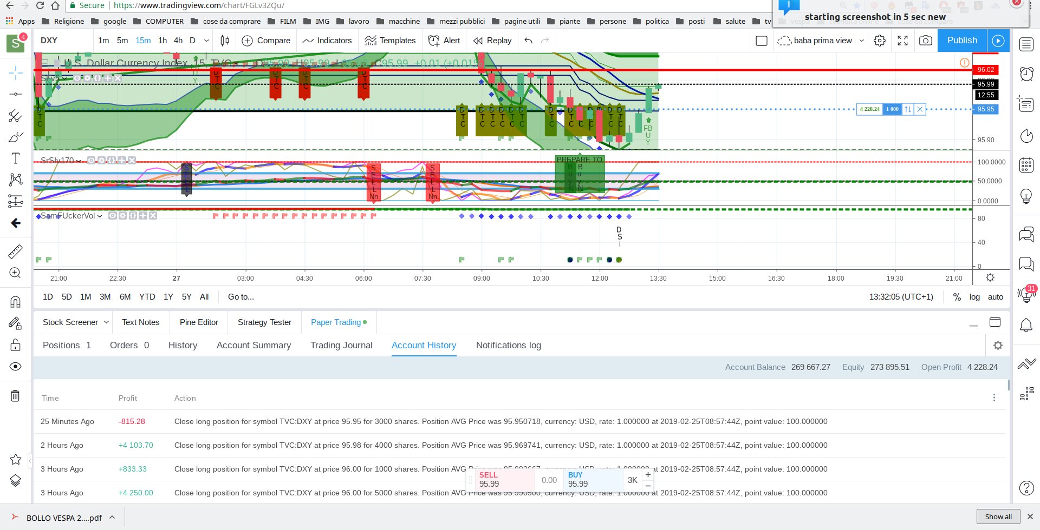Enter fullscreen mode
This screenshot has width=1040, height=530.
point(903,41)
